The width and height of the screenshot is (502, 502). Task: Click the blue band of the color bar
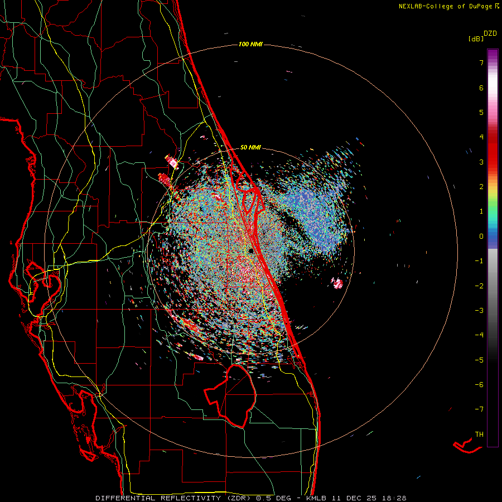click(493, 239)
